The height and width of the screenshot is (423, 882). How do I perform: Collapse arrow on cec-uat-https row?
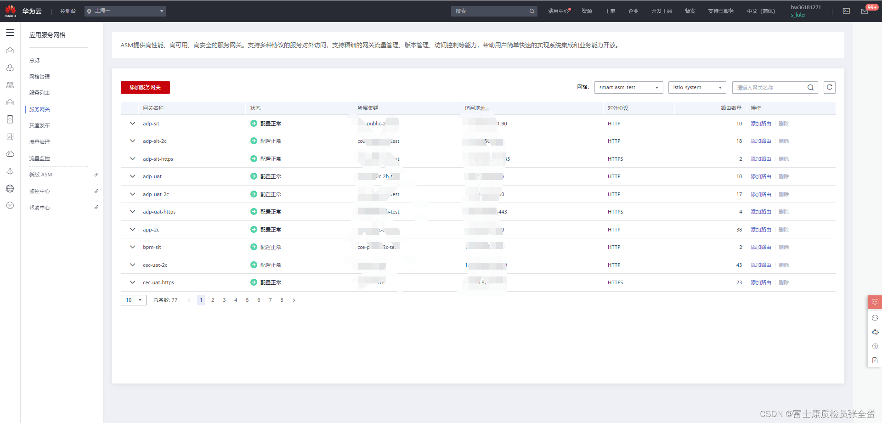[132, 282]
